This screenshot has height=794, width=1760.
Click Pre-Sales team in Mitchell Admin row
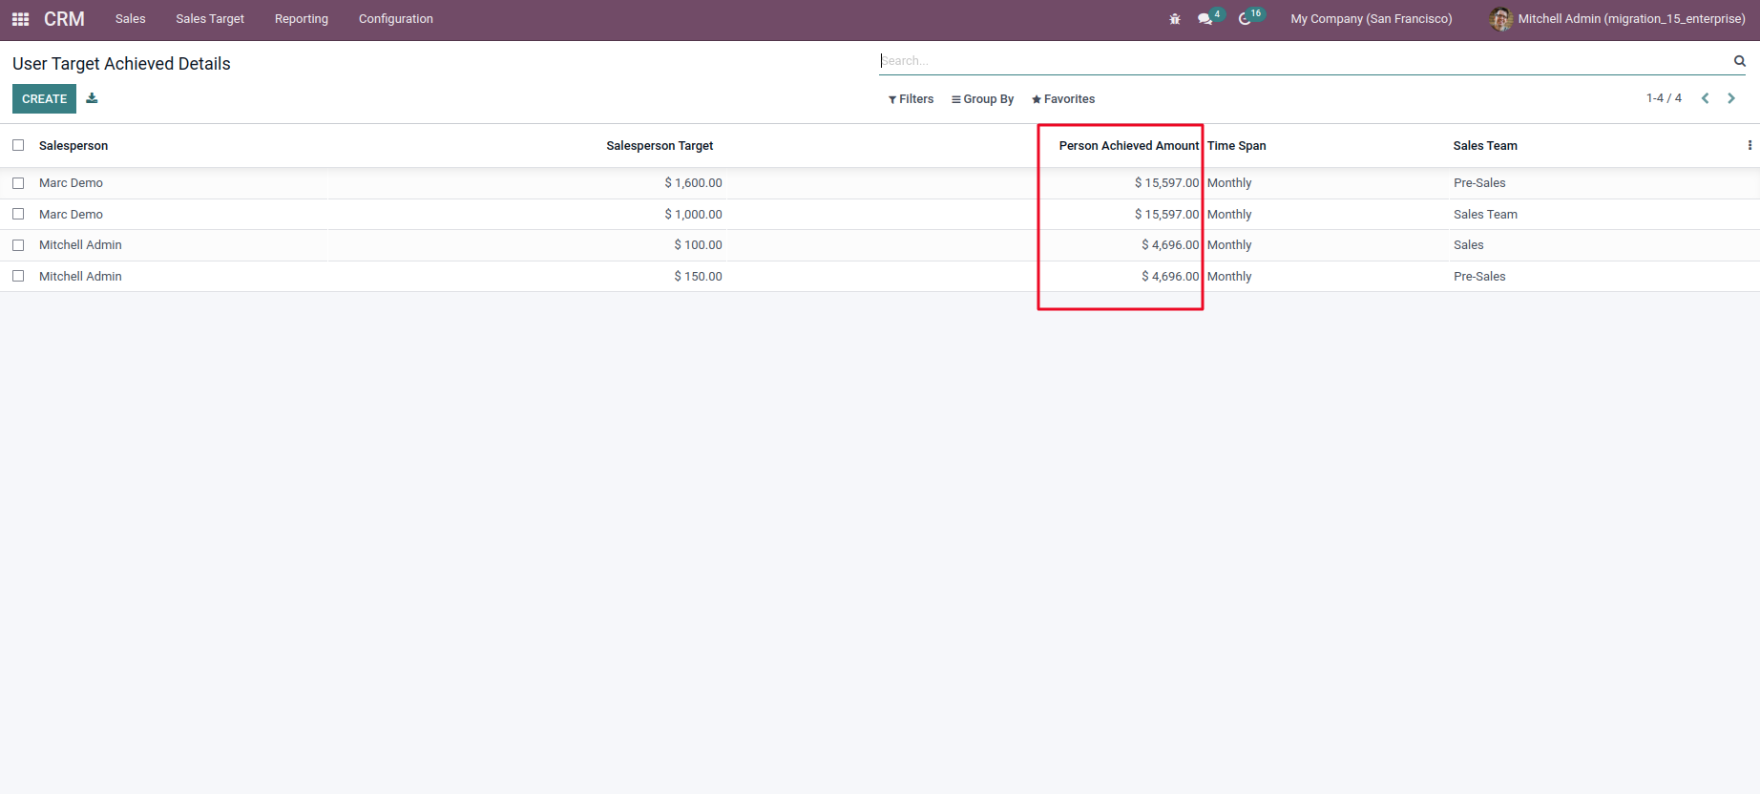1479,277
